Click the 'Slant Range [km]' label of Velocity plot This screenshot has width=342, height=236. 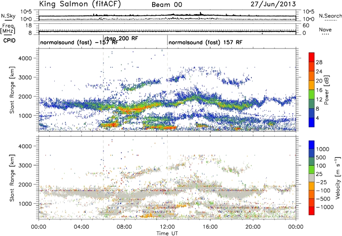[12, 178]
